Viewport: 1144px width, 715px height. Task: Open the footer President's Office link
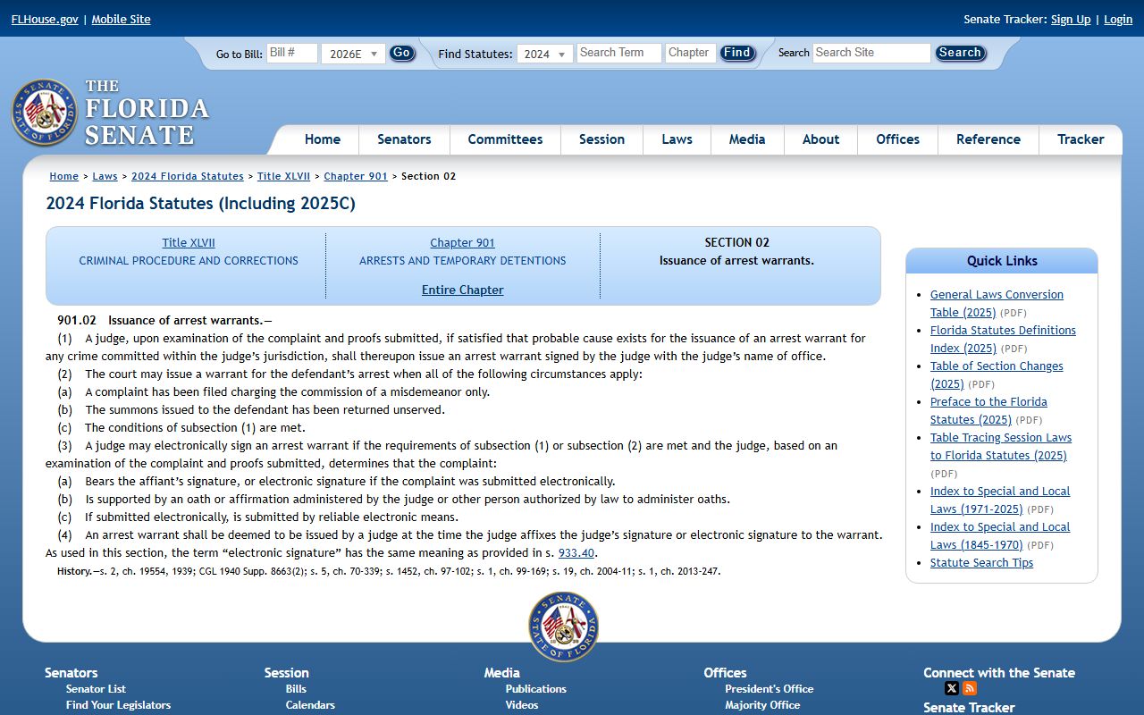tap(770, 689)
